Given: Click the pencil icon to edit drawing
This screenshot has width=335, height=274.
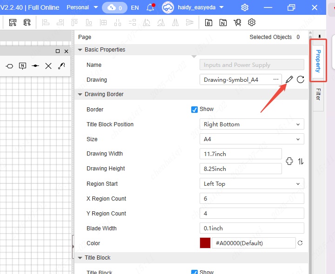Looking at the screenshot, I should click(x=289, y=79).
